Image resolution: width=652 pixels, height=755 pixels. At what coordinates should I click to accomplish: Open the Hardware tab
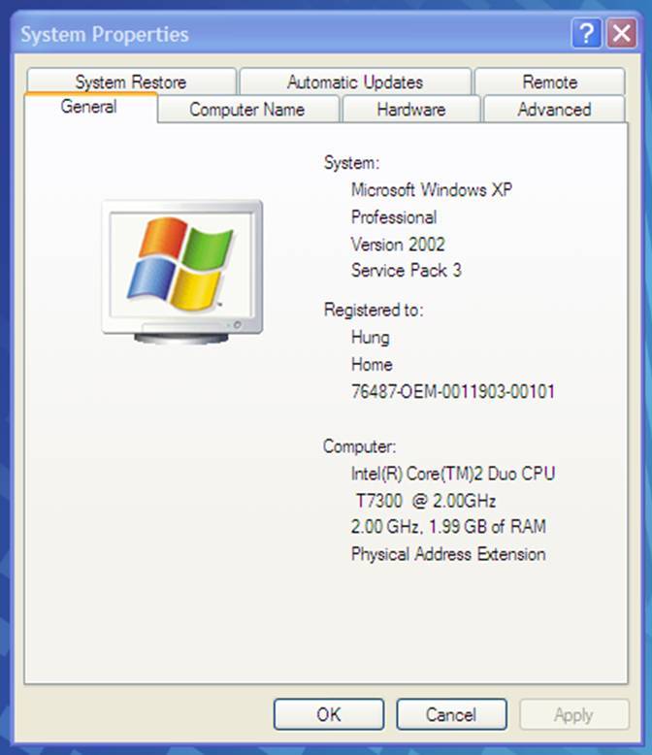click(x=410, y=110)
